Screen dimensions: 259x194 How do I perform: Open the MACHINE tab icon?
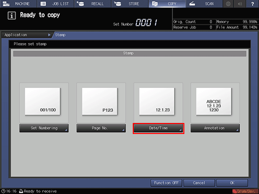(x=6, y=3)
